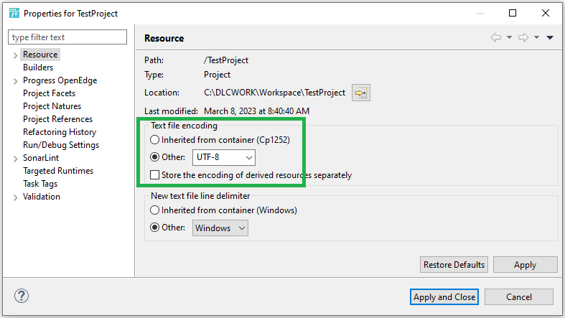Click the Help question mark icon

click(x=22, y=296)
